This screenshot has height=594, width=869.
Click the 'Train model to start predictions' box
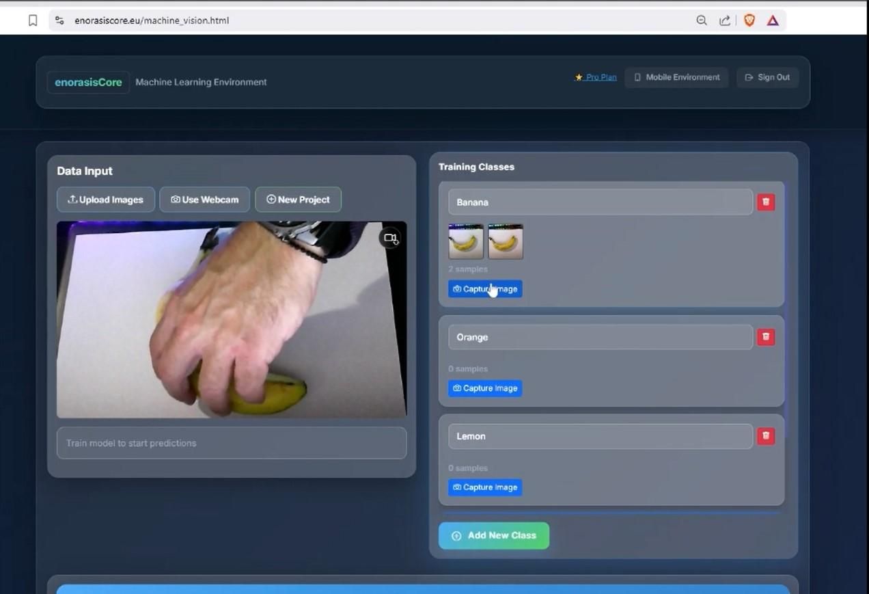coord(232,443)
